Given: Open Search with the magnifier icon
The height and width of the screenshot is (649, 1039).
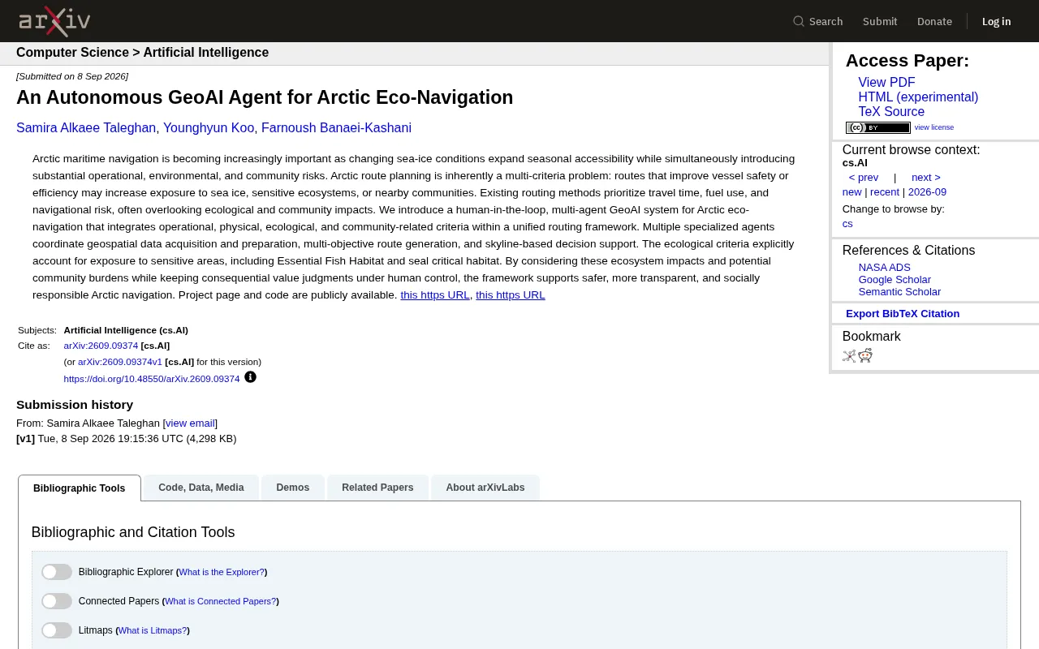Looking at the screenshot, I should click(817, 21).
